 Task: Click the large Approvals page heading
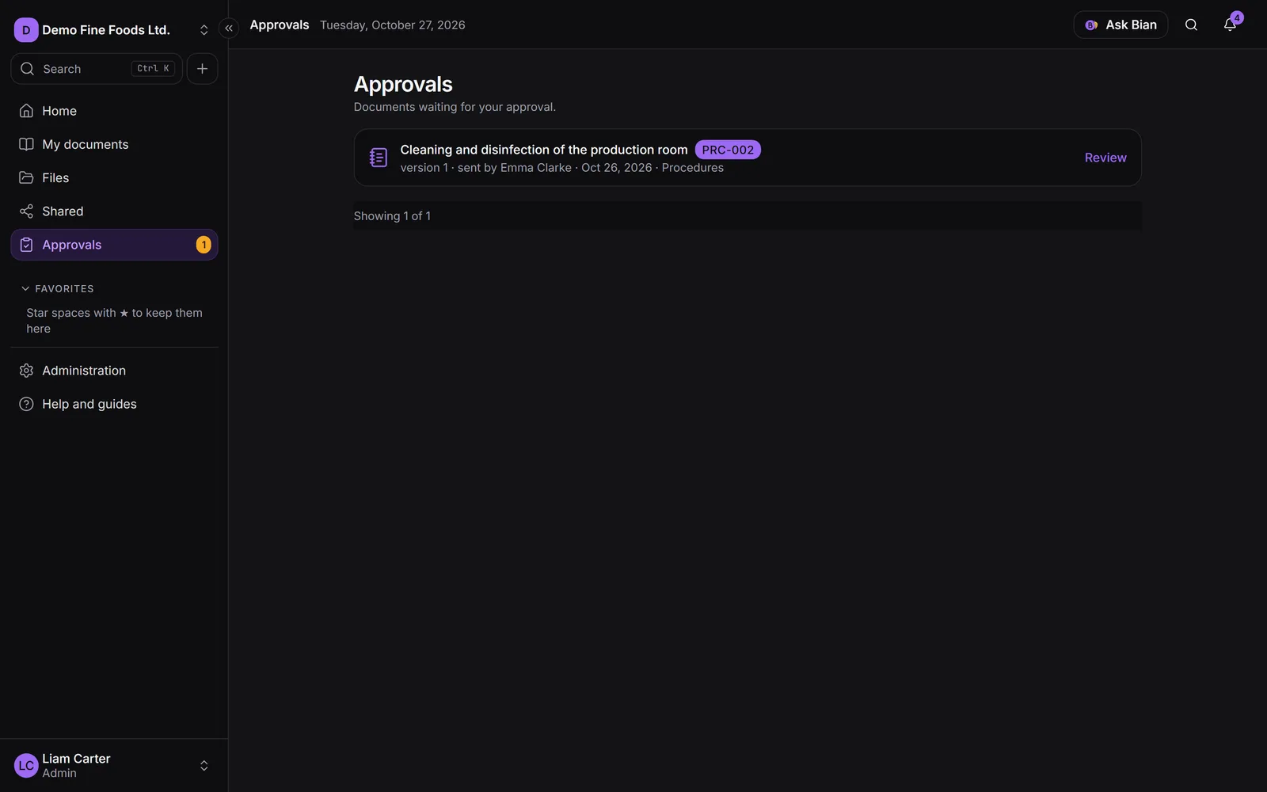(x=403, y=84)
